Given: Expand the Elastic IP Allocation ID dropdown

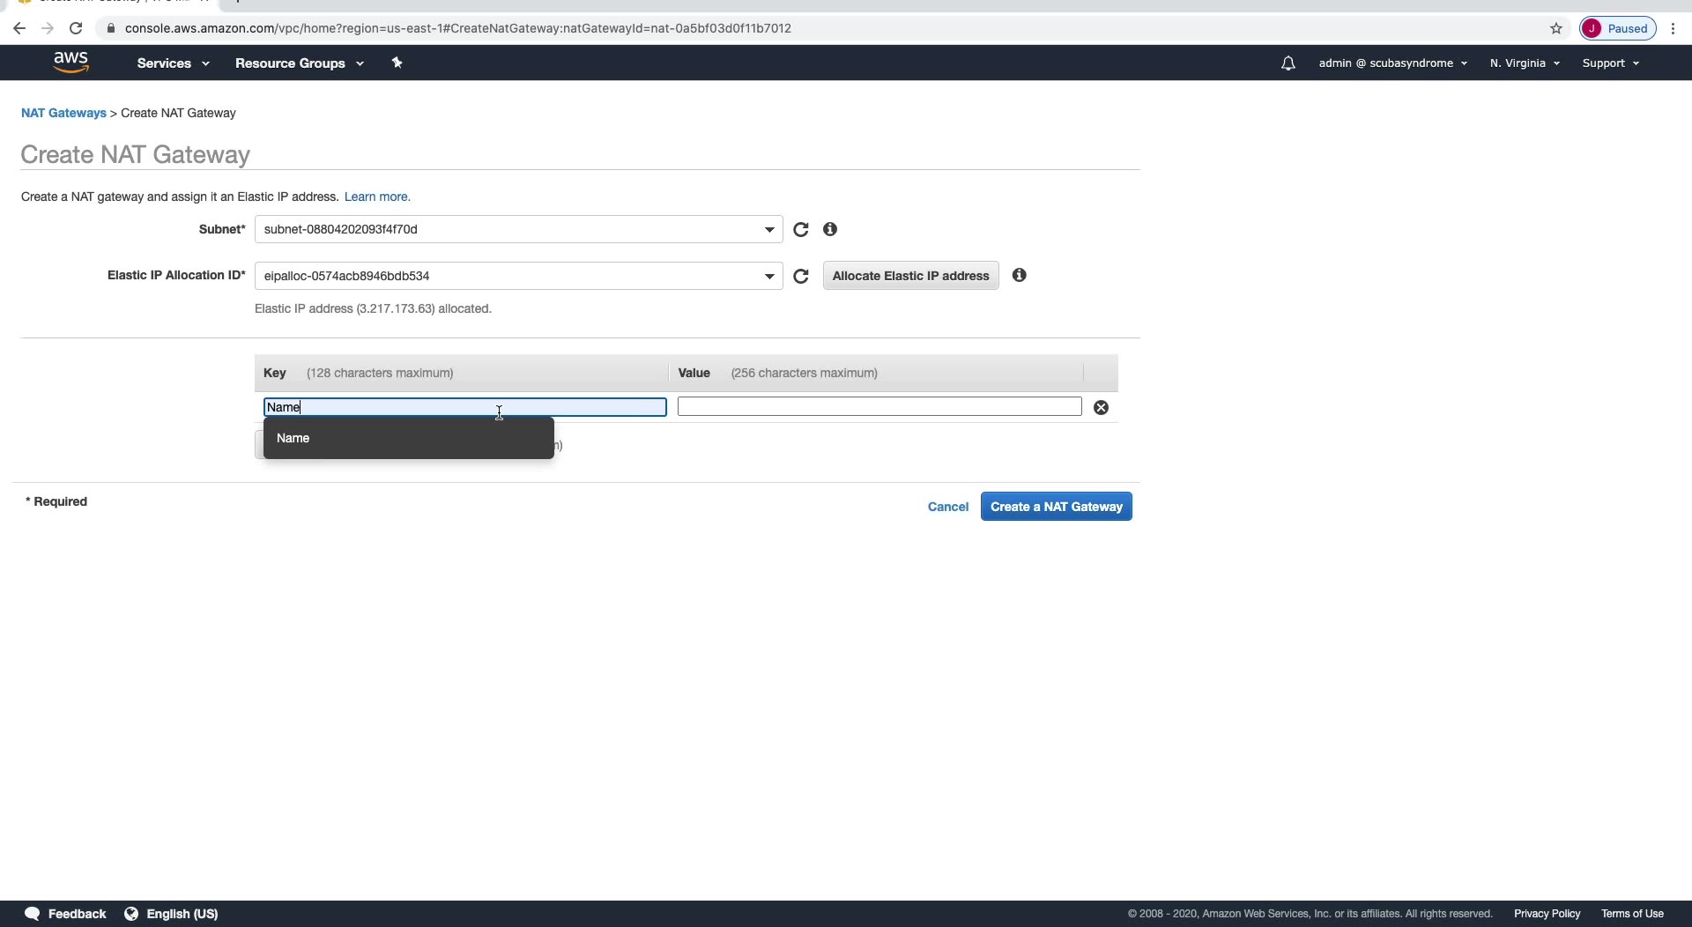Looking at the screenshot, I should pyautogui.click(x=518, y=276).
